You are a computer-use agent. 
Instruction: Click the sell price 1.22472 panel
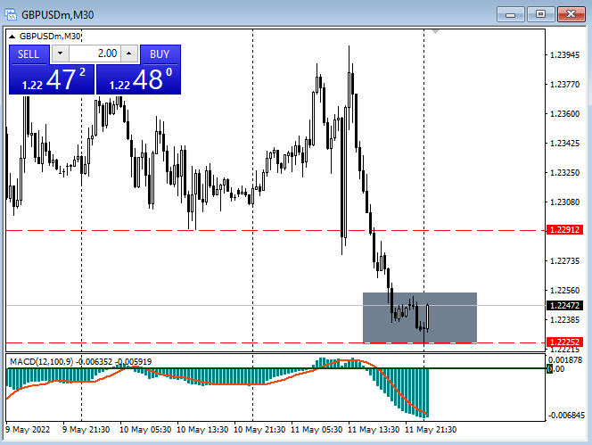[x=52, y=79]
